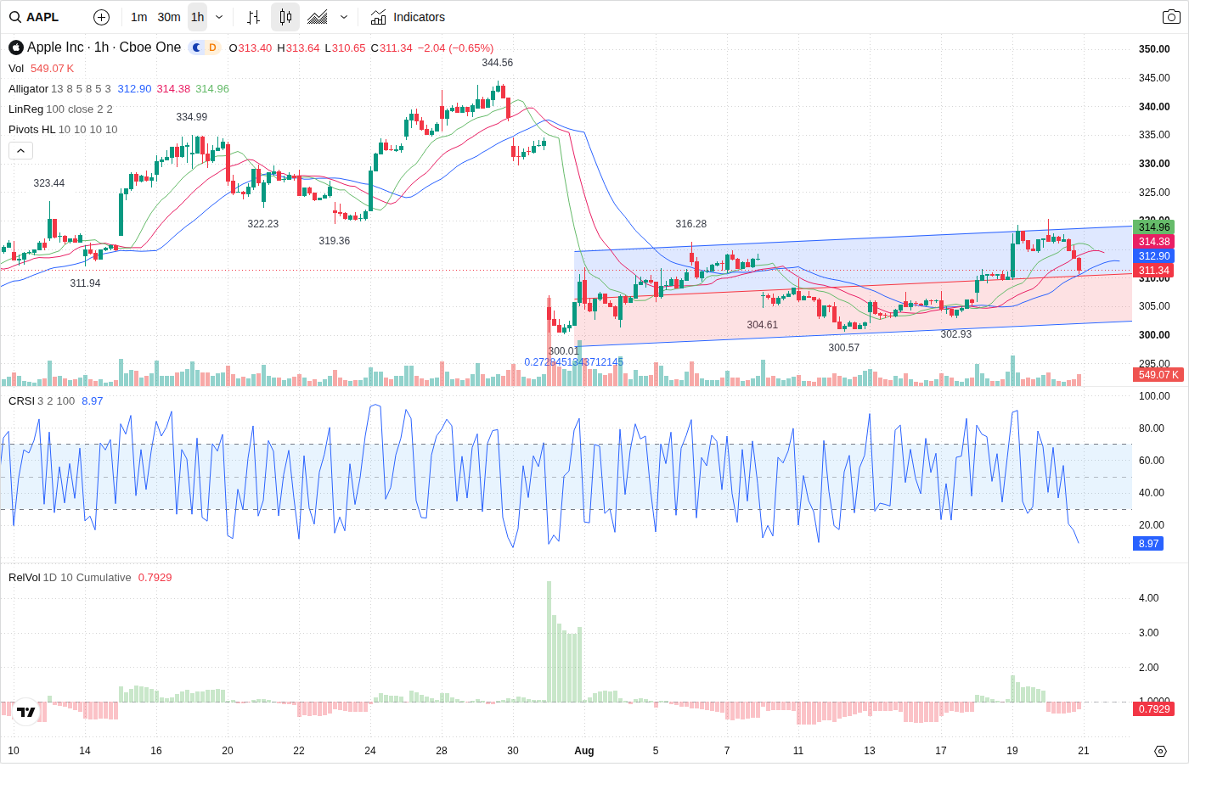Open the AAPL symbol search
This screenshot has height=806, width=1206.
click(x=34, y=17)
